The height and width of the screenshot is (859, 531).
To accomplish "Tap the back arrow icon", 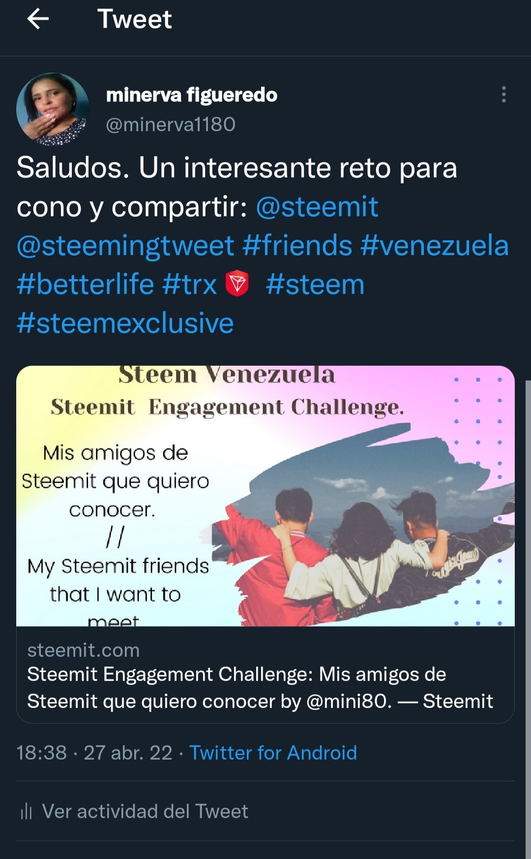I will [38, 20].
